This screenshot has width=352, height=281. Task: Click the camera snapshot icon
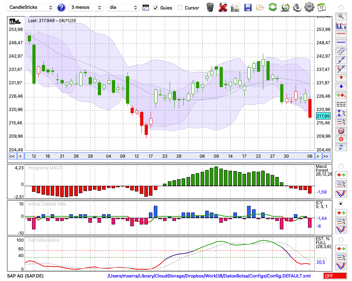[x=235, y=7]
